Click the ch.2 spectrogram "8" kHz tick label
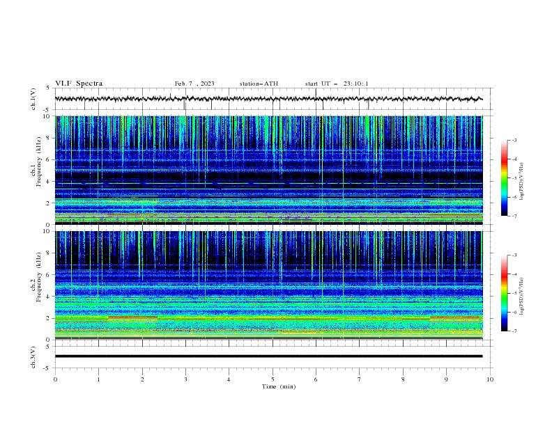This screenshot has width=552, height=426. 48,253
